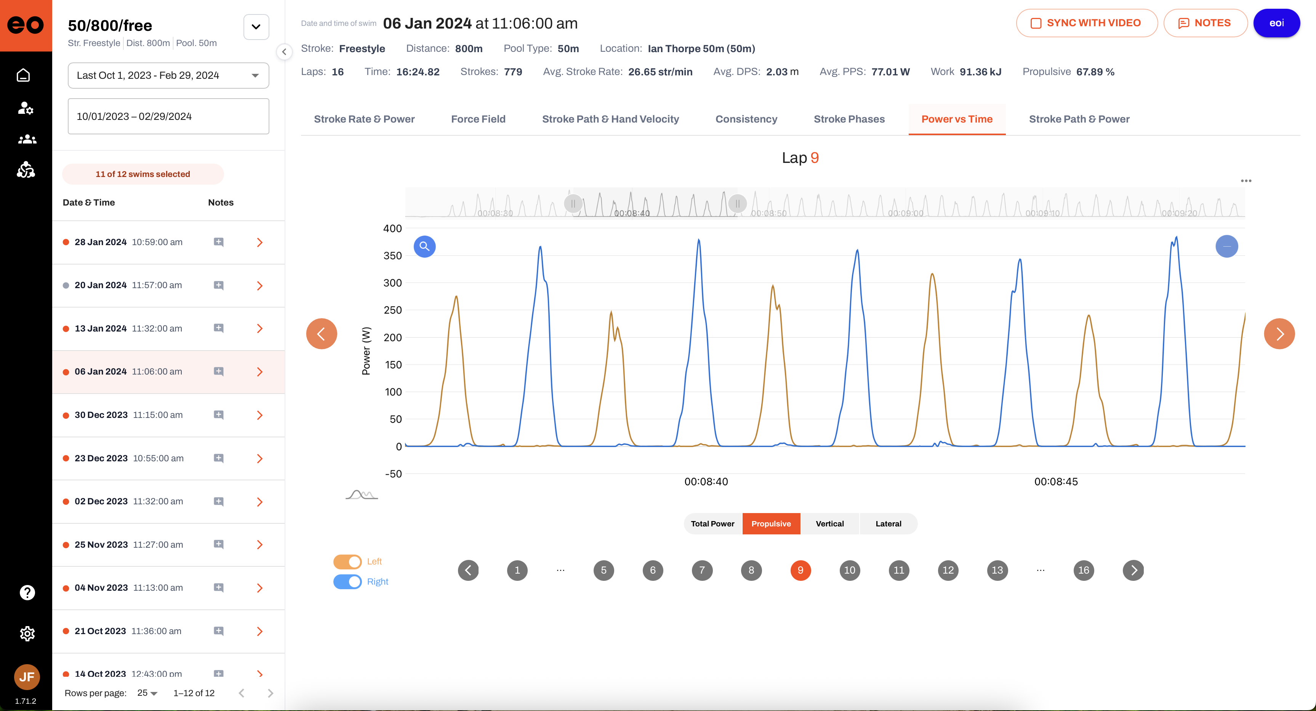Open the rows per page dropdown
The image size is (1316, 711).
coord(147,693)
